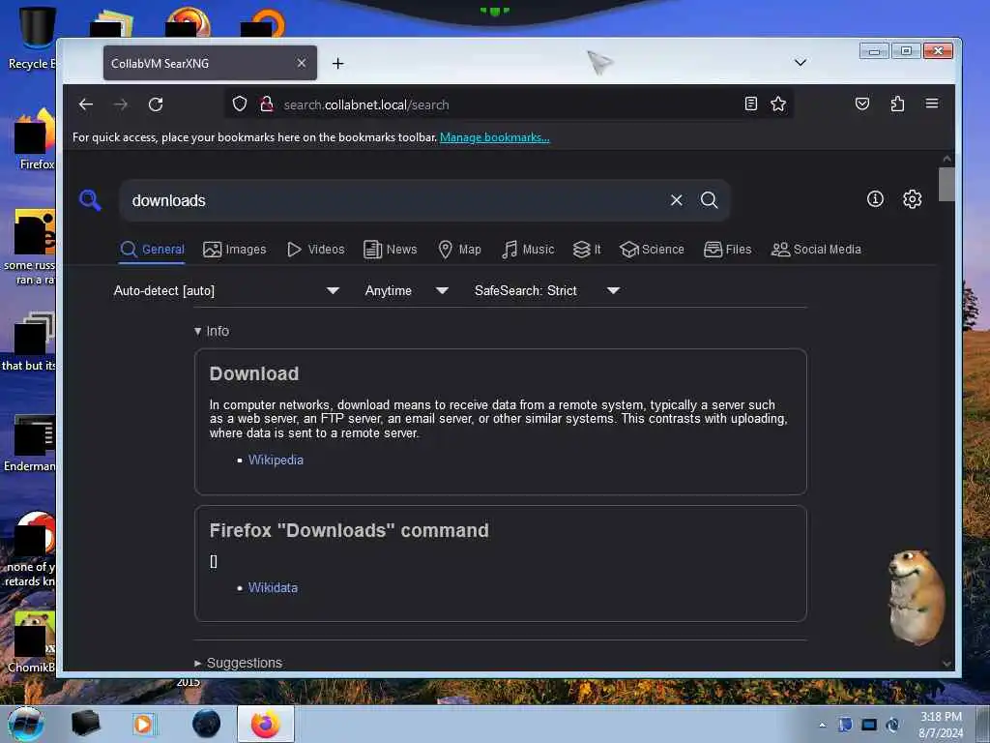Expand the Suggestions section
Image resolution: width=990 pixels, height=743 pixels.
click(238, 663)
